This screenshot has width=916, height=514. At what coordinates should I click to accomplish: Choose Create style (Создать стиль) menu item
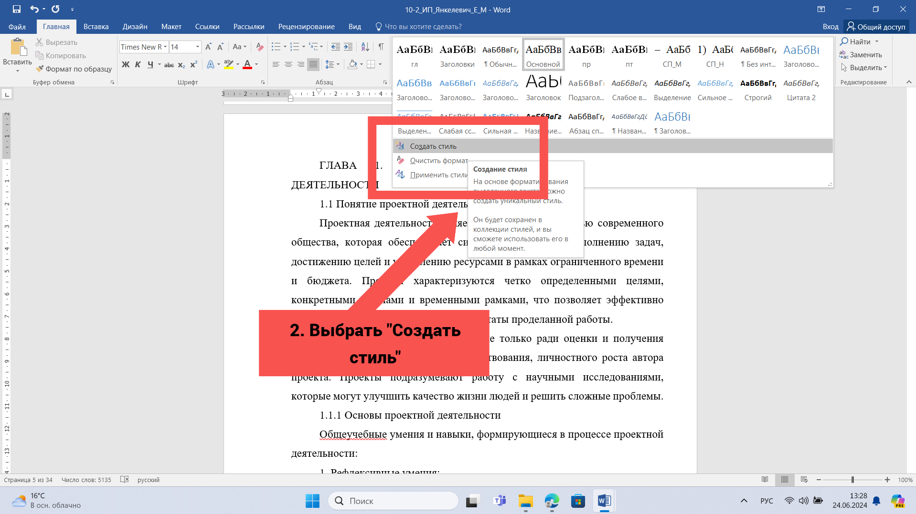(x=613, y=146)
